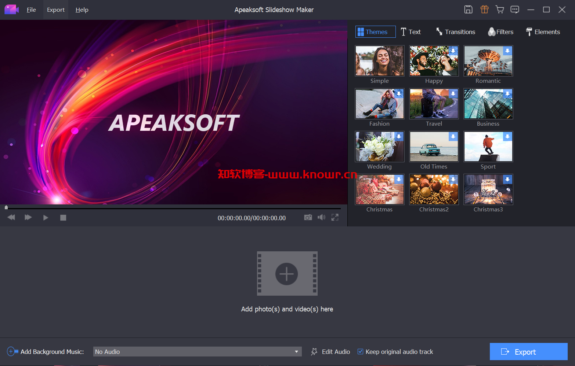Toggle Keep original audio track checkbox
Screen dimensions: 575x366
coord(361,351)
